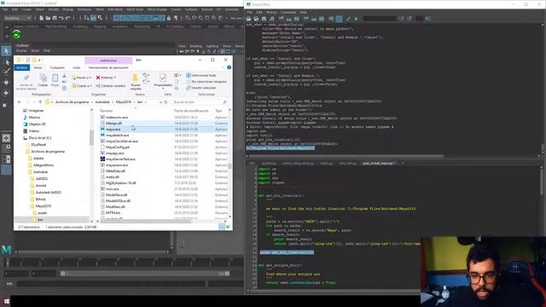546x307 pixels.
Task: Click Invertir selección in Explorer ribbon
Action: (201, 88)
